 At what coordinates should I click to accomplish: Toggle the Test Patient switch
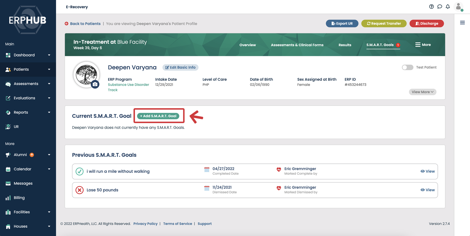click(407, 67)
